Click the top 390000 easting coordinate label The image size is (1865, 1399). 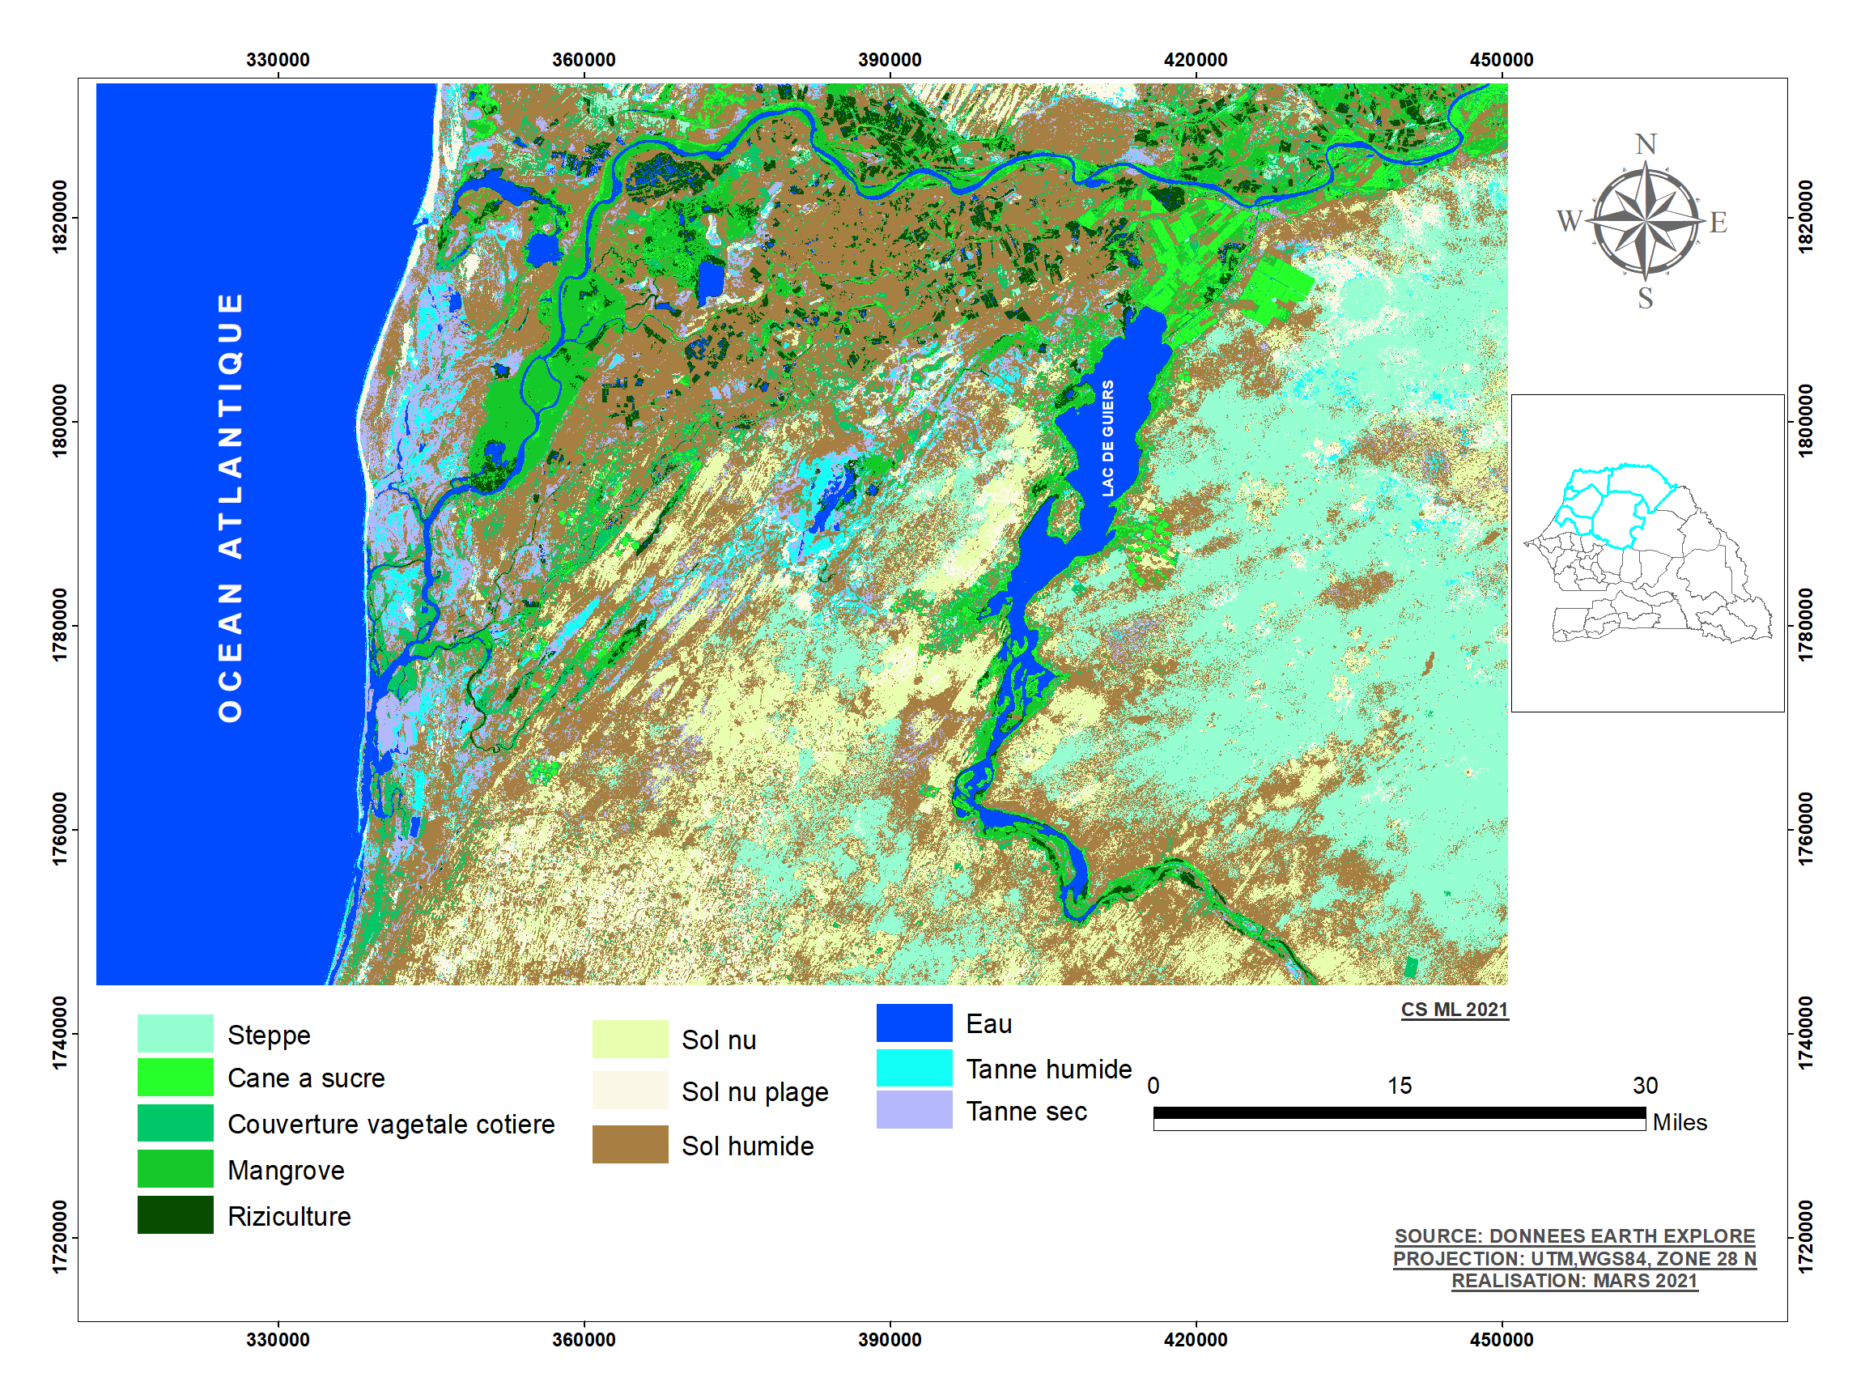click(x=889, y=60)
